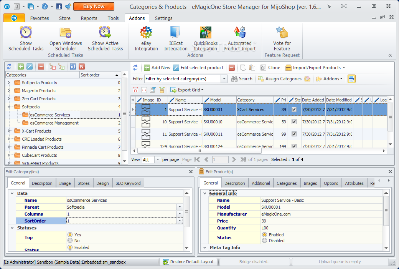Go to first page navigation icon
399x269 pixels.
[x=197, y=159]
